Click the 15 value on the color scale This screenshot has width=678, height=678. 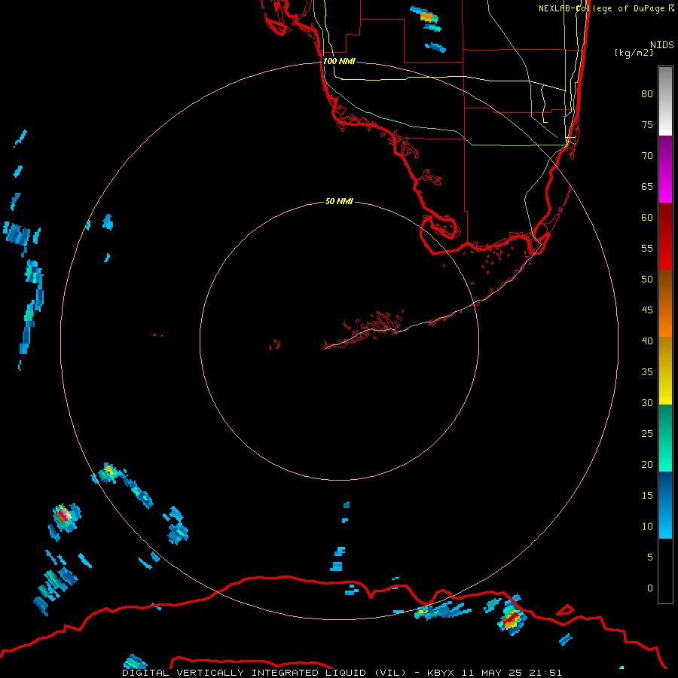[x=647, y=495]
